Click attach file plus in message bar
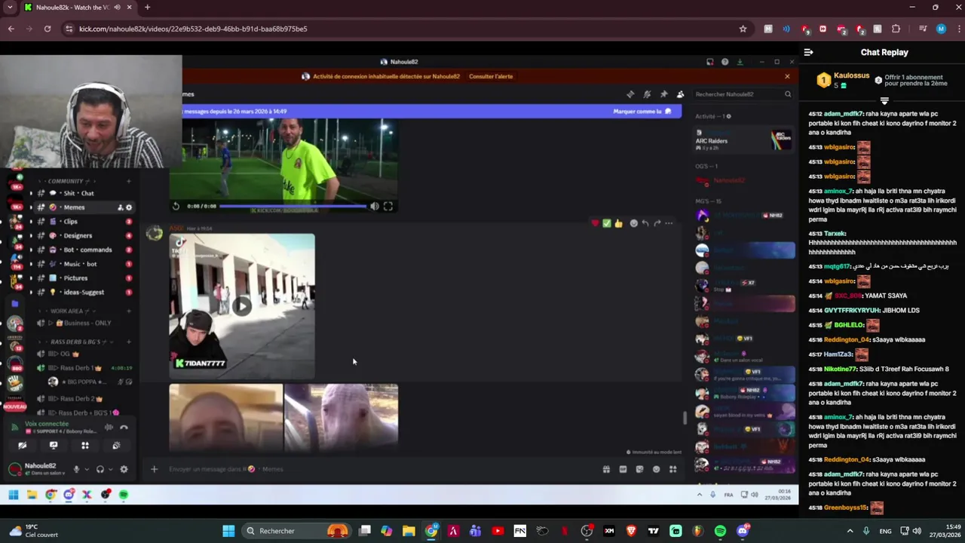The image size is (965, 543). pos(154,469)
